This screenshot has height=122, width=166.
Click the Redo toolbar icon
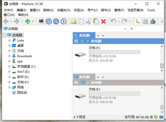click(124, 21)
